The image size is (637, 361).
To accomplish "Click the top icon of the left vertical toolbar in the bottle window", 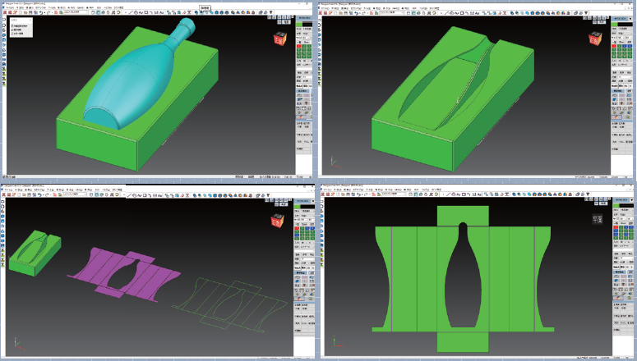I will click(4, 21).
